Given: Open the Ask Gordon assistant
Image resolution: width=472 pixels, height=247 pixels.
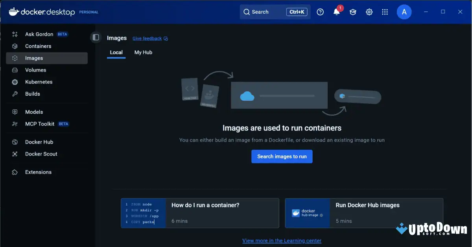Looking at the screenshot, I should pyautogui.click(x=39, y=34).
